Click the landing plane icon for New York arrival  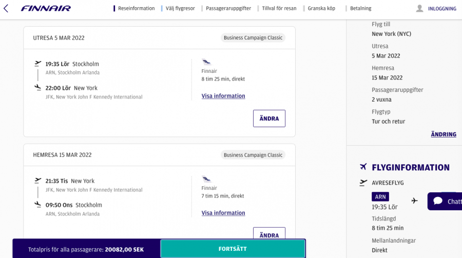(x=37, y=88)
